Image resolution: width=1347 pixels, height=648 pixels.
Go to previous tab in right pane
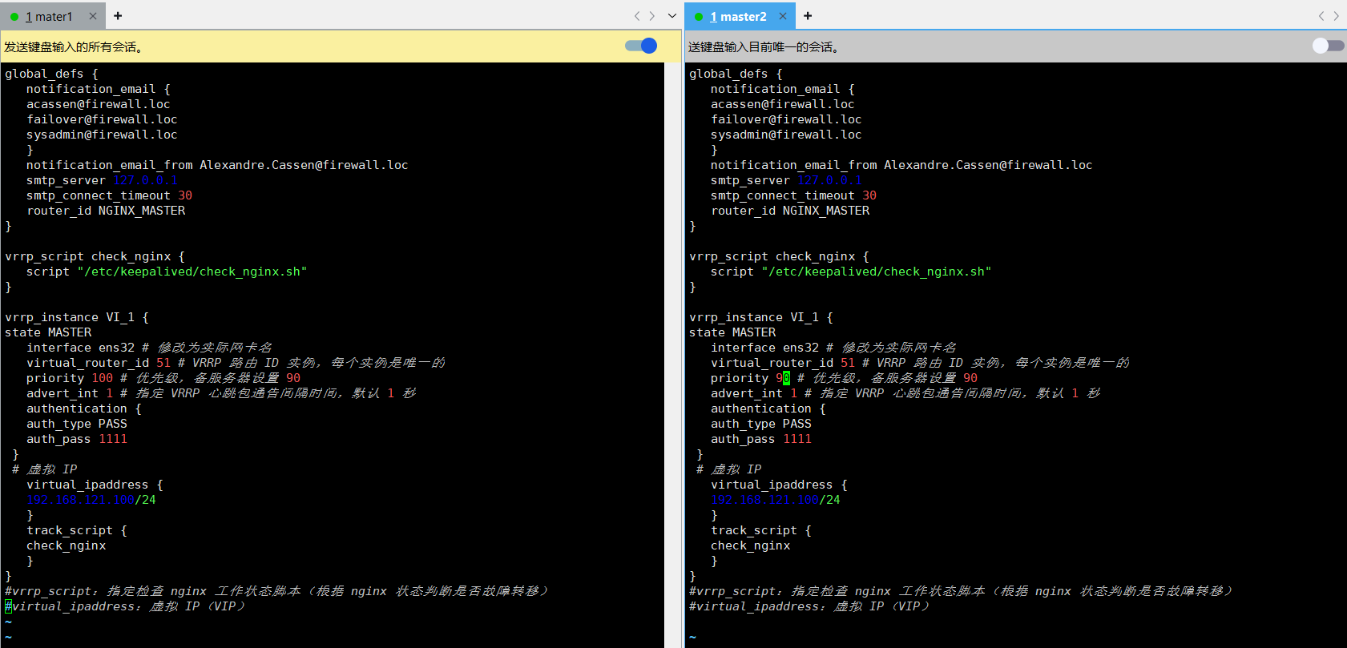1321,16
